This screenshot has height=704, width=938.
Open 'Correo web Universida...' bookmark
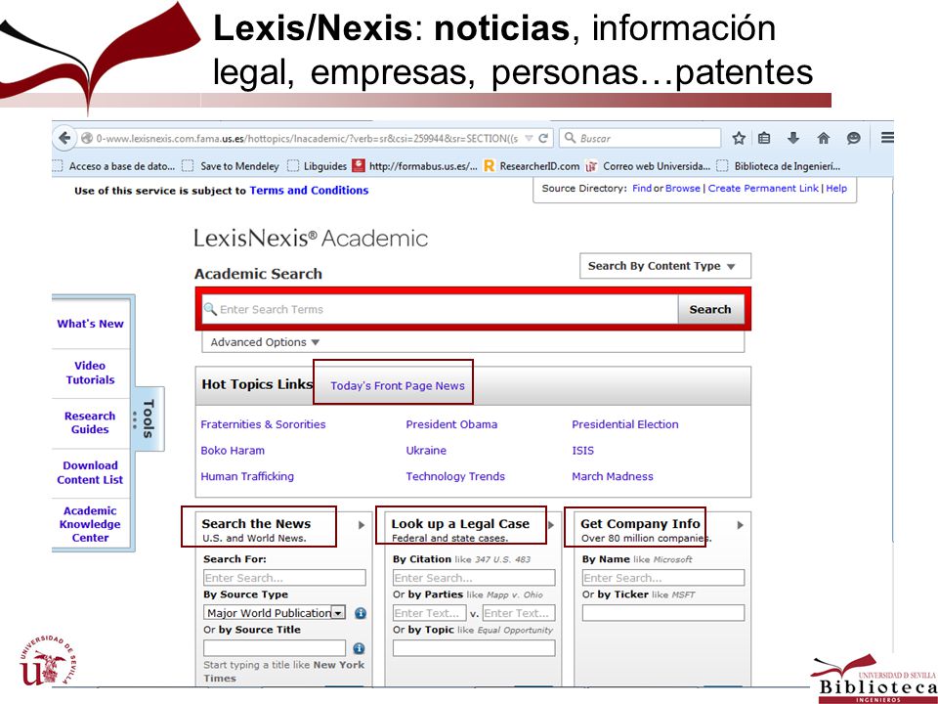pos(648,166)
